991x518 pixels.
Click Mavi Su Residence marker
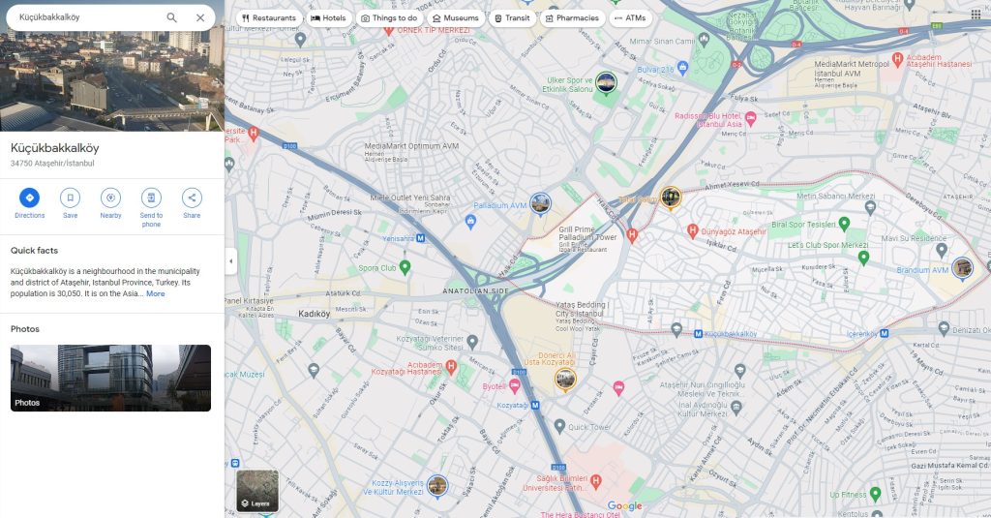(x=941, y=249)
